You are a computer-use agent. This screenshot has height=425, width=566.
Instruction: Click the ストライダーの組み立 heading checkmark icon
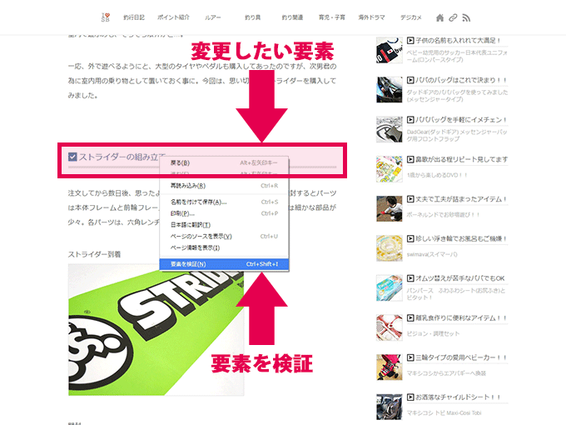click(x=72, y=157)
